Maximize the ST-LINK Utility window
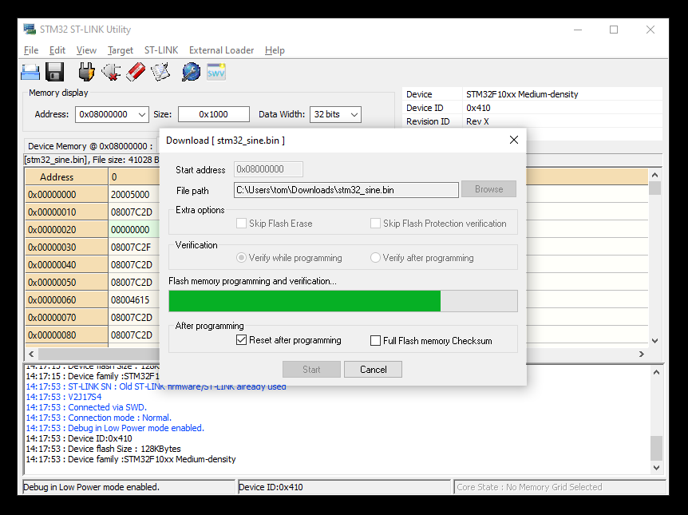The width and height of the screenshot is (688, 515). (614, 30)
